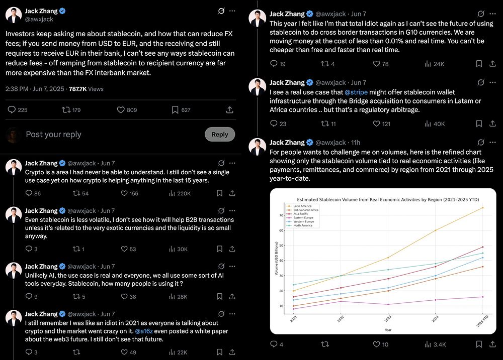
Task: Share the main tweet via share icon
Action: (230, 109)
